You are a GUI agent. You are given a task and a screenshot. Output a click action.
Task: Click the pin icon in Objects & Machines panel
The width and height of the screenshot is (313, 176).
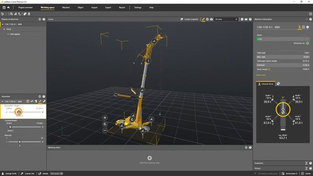[x=40, y=20]
